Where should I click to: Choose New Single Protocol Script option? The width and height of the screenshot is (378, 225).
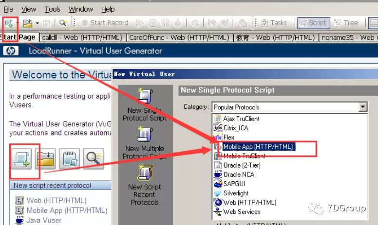(145, 104)
